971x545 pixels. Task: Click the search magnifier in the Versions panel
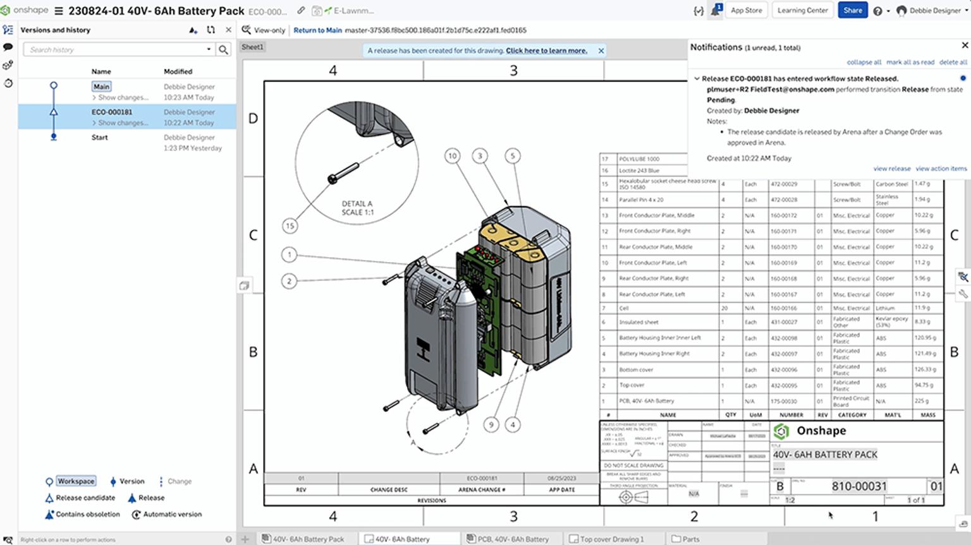coord(224,49)
